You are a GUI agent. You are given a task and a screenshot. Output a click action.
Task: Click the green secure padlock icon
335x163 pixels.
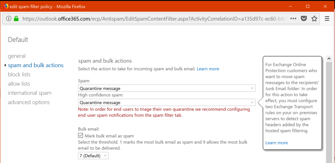tap(16, 19)
